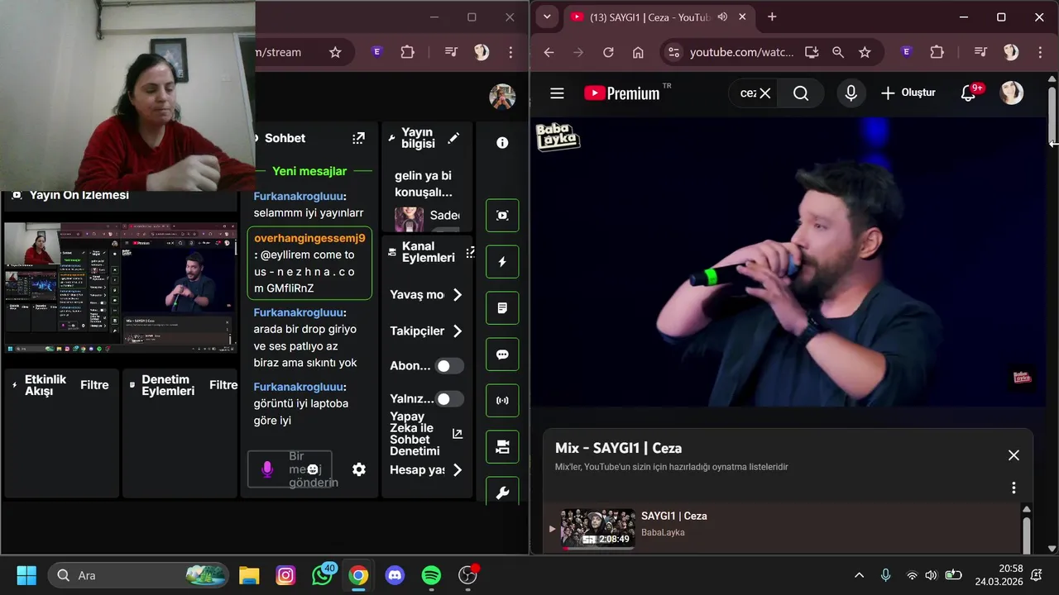
Task: Open a new tab in YouTube window
Action: pyautogui.click(x=772, y=17)
